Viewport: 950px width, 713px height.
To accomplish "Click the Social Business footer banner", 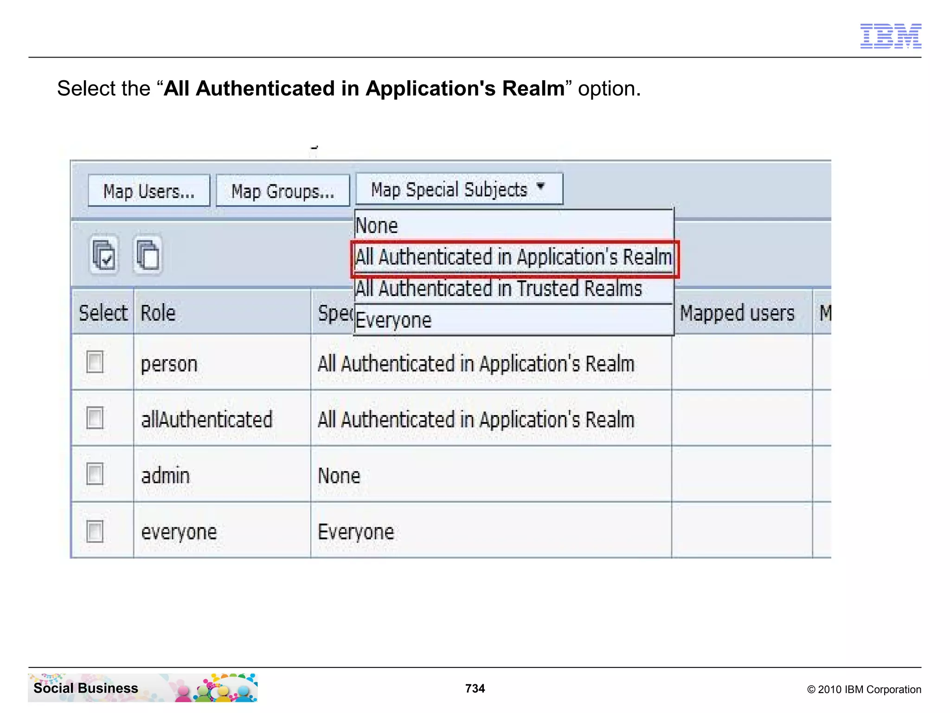I will (x=143, y=687).
